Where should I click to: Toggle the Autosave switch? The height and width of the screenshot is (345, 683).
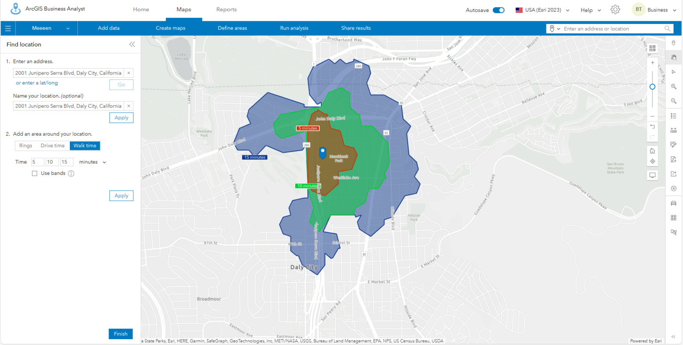point(498,10)
